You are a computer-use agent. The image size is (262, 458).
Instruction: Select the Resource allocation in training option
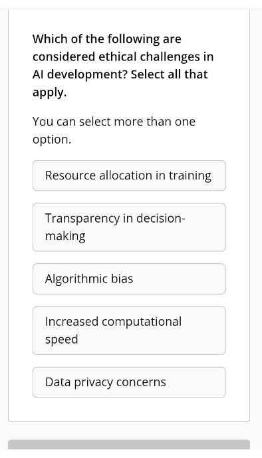pos(129,175)
